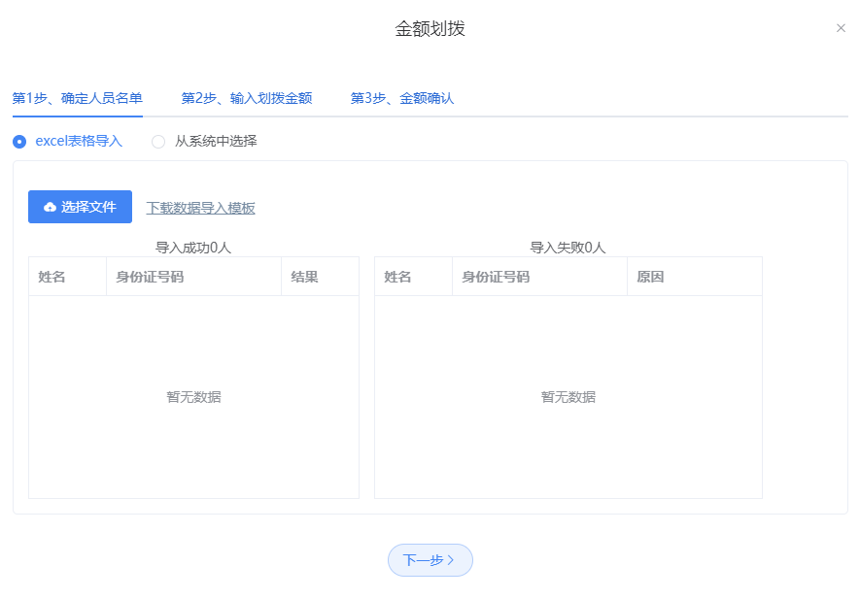
Task: Click the cloud upload icon on 选择文件
Action: 50,207
